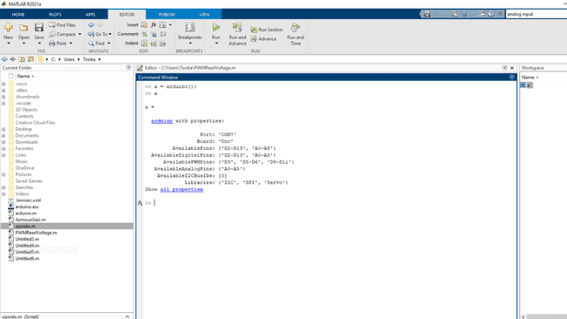Open Breakpoints dropdown arrow
The image size is (567, 319).
[190, 44]
